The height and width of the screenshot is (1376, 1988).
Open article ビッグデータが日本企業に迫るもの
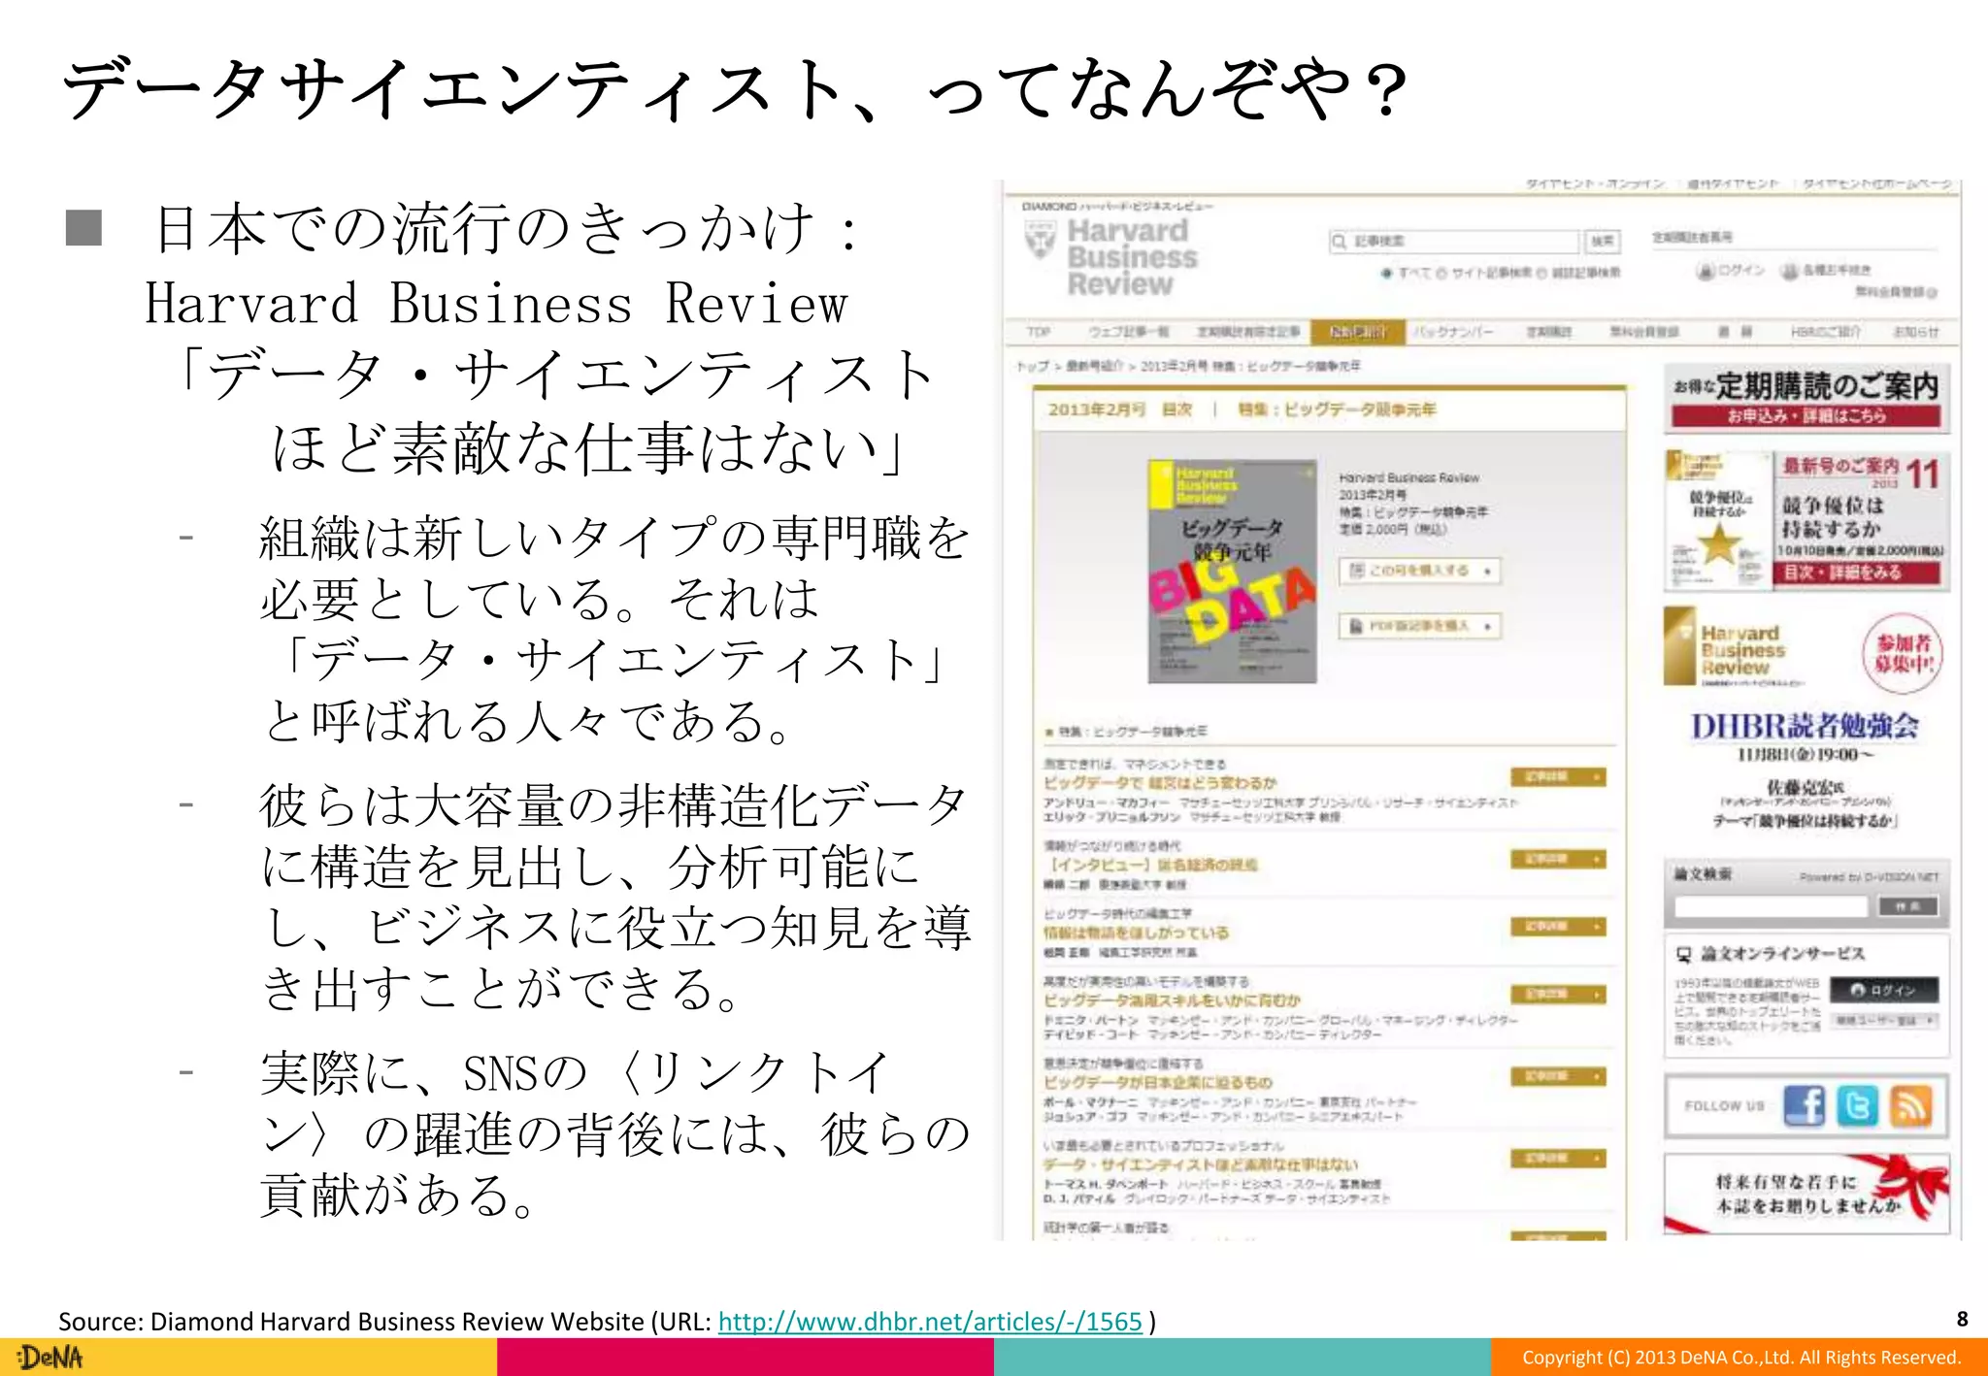(x=1157, y=1082)
